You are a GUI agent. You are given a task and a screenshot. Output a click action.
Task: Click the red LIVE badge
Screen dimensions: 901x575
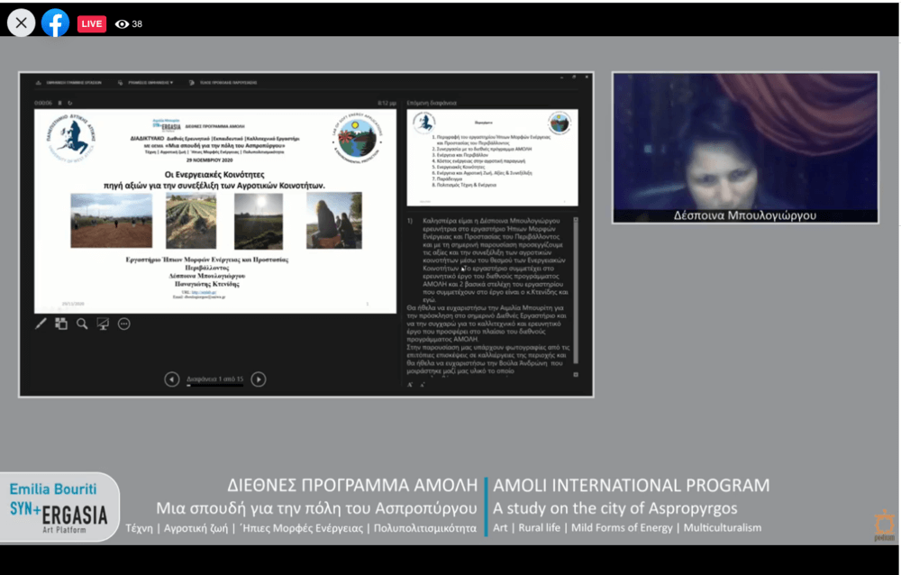92,23
